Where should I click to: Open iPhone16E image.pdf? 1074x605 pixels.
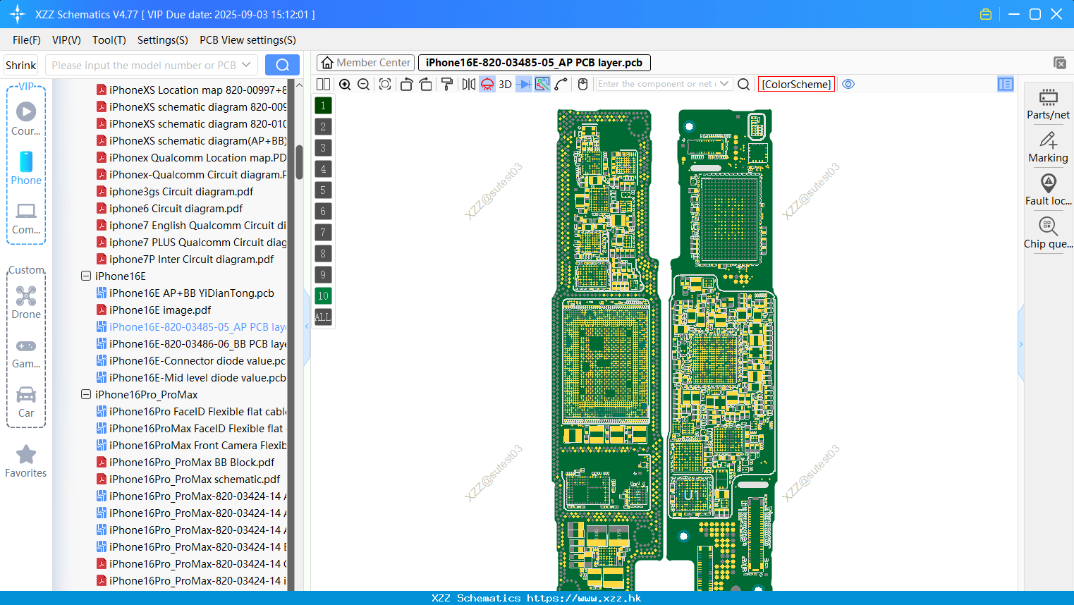click(160, 310)
